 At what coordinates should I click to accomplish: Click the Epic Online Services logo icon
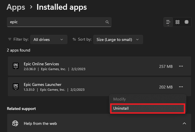(16, 66)
